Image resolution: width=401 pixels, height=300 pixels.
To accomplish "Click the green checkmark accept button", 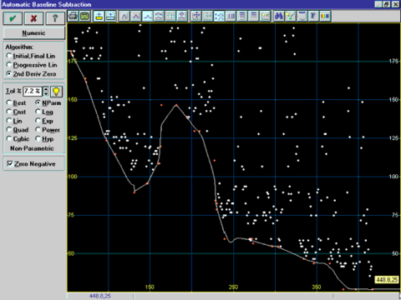I will 13,18.
